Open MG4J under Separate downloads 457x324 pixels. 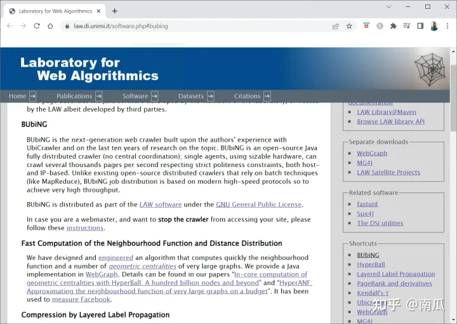(364, 163)
